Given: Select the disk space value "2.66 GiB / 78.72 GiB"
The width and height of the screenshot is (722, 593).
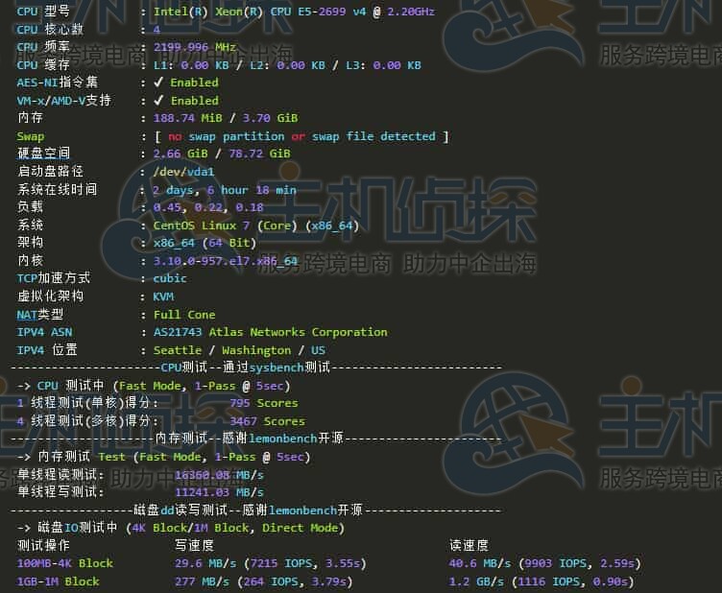Looking at the screenshot, I should coord(222,154).
